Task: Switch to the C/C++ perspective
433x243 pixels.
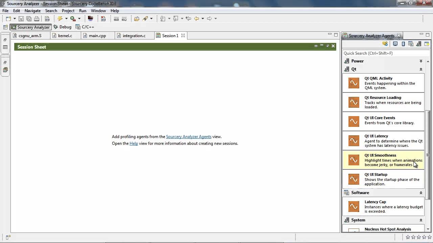Action: (x=85, y=27)
